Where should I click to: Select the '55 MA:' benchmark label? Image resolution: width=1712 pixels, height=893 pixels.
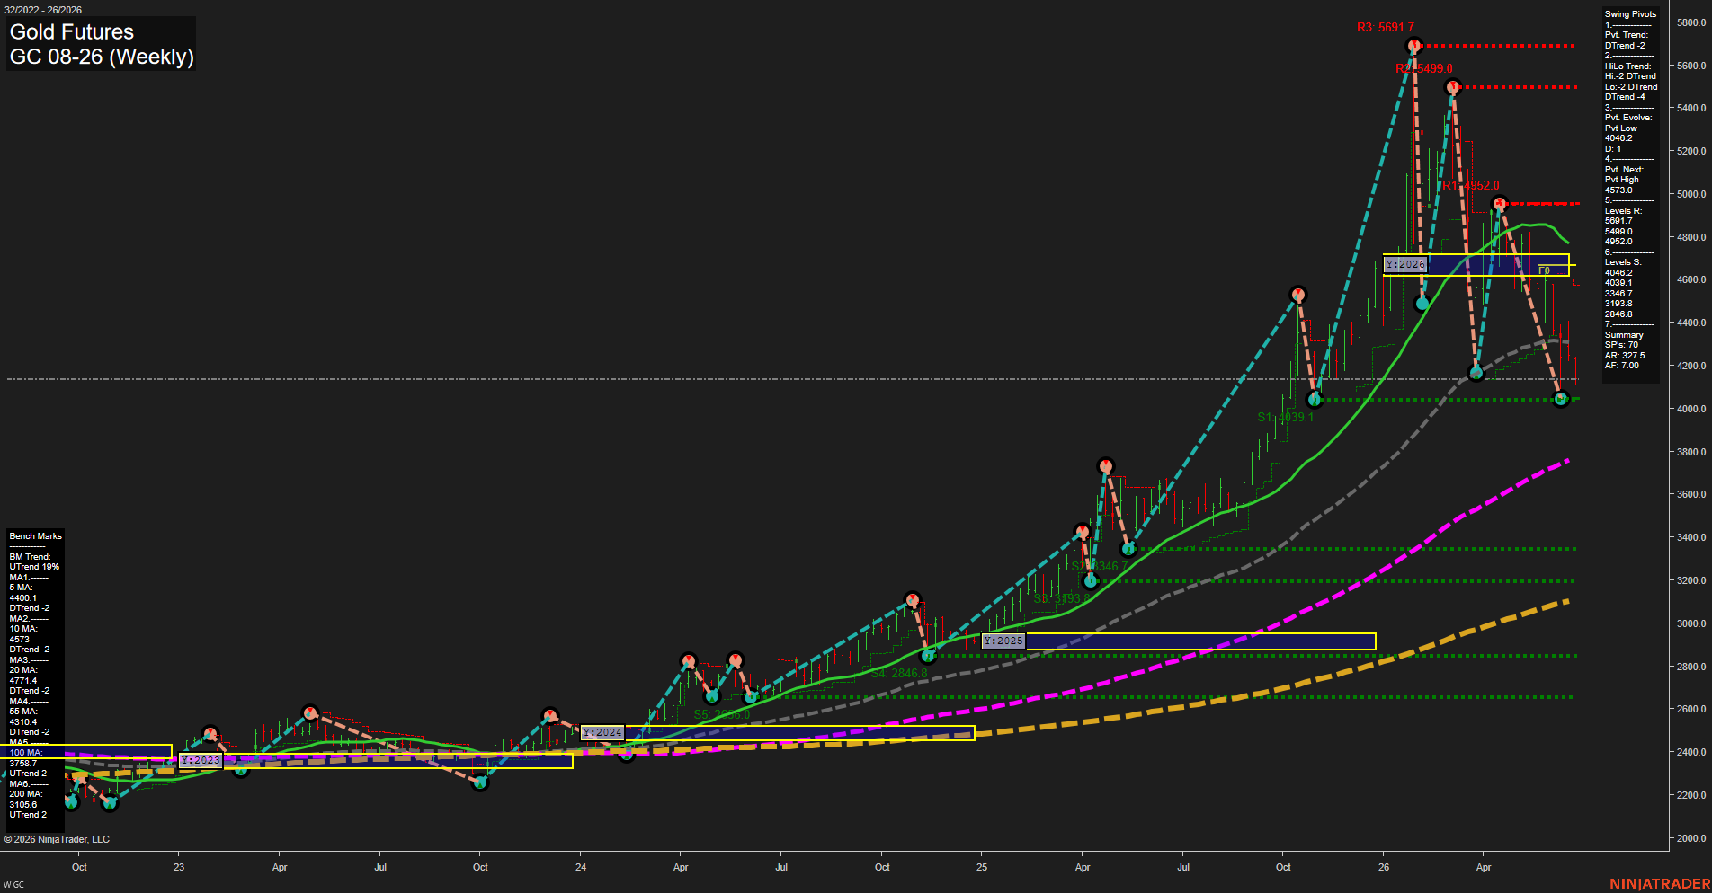pyautogui.click(x=23, y=712)
